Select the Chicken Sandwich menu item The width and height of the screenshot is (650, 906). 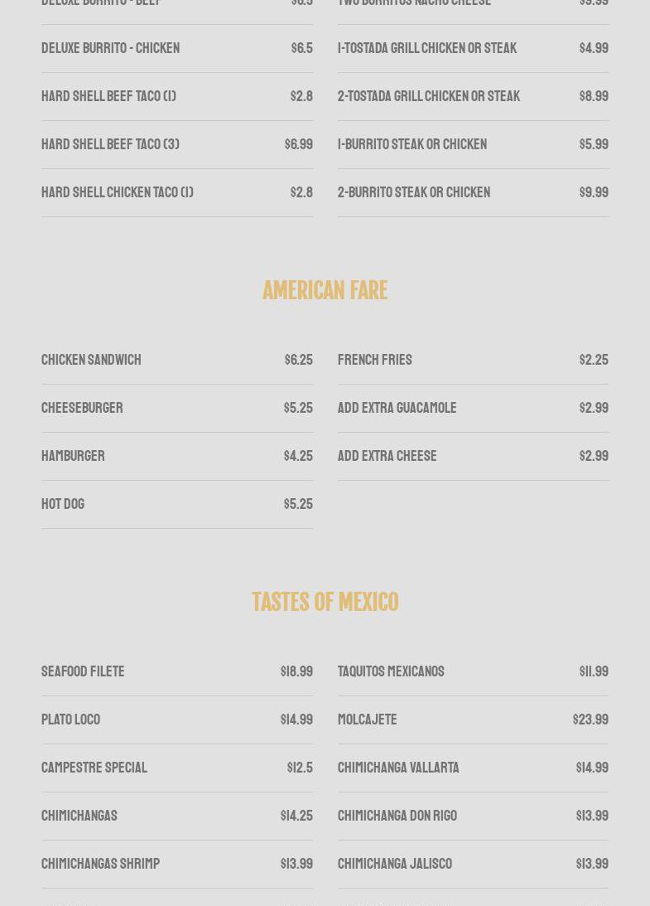[x=91, y=360]
